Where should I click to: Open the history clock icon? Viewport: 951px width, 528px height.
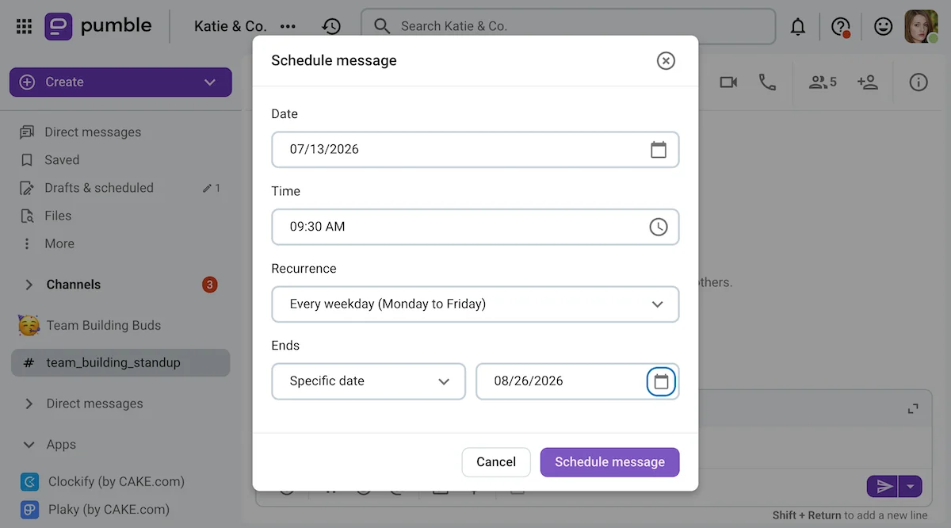pyautogui.click(x=331, y=26)
